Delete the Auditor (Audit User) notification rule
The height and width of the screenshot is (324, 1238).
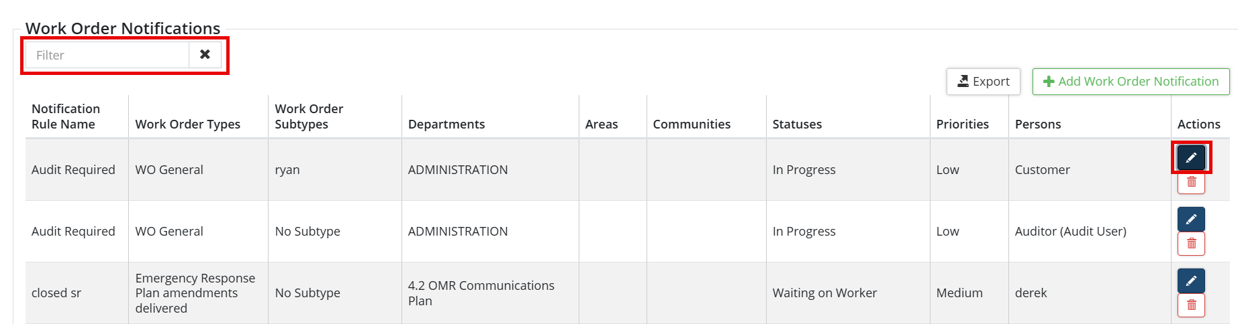click(1191, 244)
